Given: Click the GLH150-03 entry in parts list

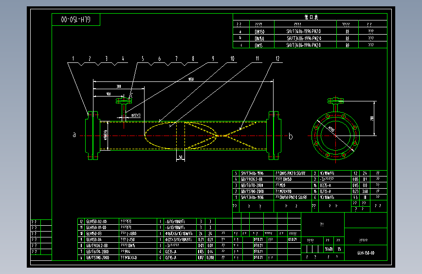Looking at the screenshot, I should [94, 234].
